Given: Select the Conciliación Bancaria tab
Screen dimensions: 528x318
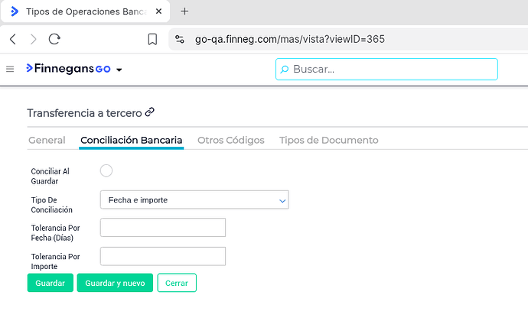Looking at the screenshot, I should 132,140.
